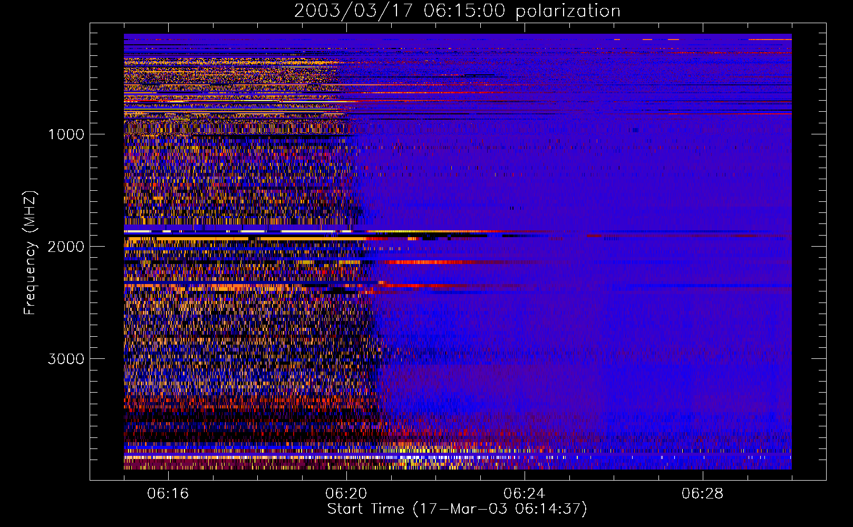Click the 1000 frequency tick label
The image size is (853, 527).
tap(66, 134)
